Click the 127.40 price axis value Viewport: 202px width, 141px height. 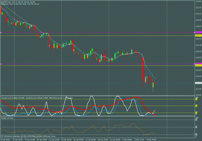[x=198, y=45]
